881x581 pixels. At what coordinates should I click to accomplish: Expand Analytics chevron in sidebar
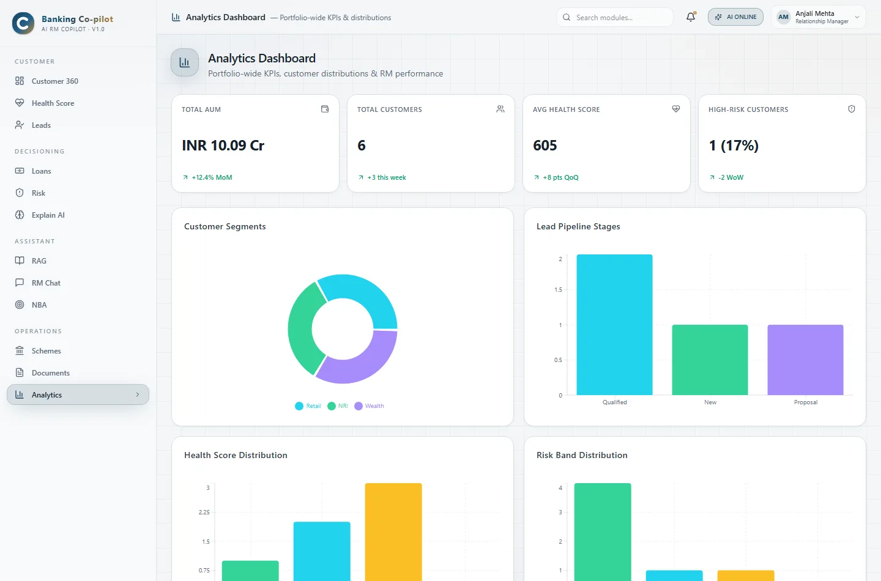[x=138, y=394]
